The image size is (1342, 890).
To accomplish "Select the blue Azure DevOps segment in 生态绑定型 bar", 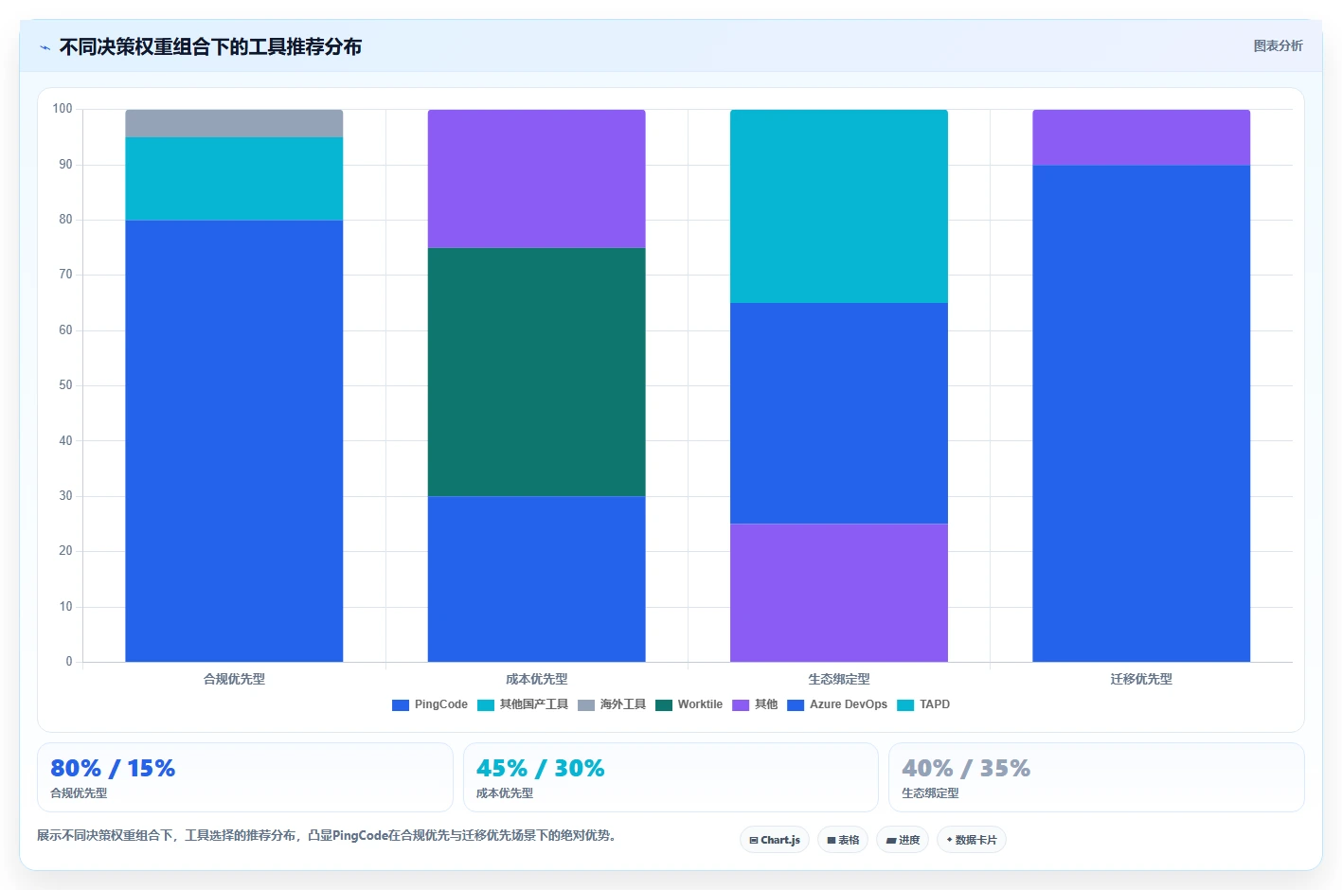I will pos(839,414).
